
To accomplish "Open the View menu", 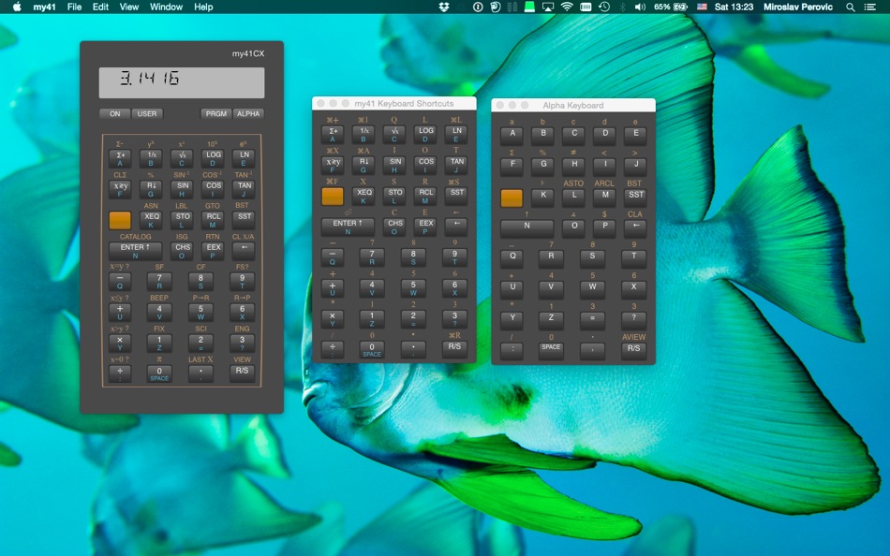I will coord(129,7).
